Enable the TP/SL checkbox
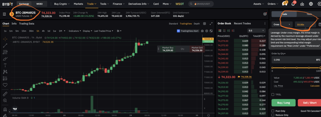The width and height of the screenshot is (321, 117). (x=273, y=94)
